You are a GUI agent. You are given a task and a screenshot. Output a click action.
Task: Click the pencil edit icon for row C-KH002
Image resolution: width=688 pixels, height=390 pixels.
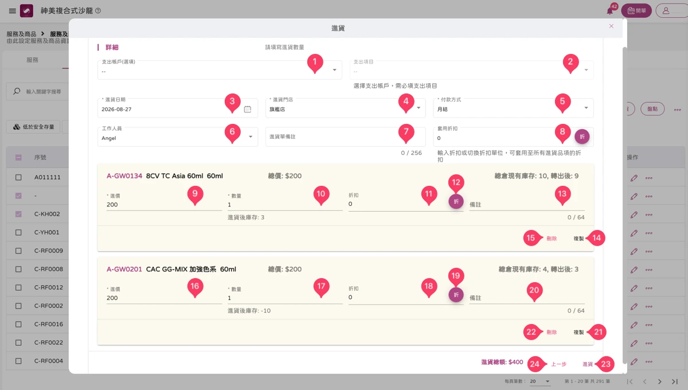point(634,214)
